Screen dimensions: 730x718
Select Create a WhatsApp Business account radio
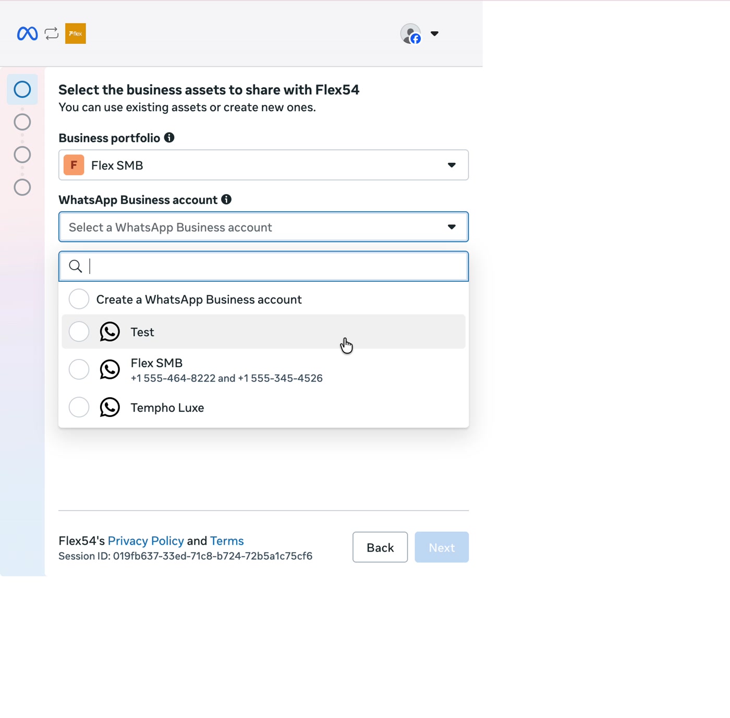(x=79, y=299)
